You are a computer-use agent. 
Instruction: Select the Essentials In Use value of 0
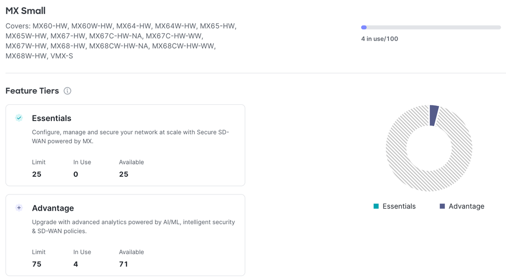(x=75, y=174)
